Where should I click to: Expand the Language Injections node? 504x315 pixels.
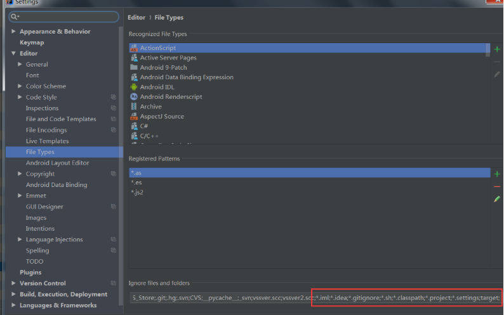coord(20,240)
